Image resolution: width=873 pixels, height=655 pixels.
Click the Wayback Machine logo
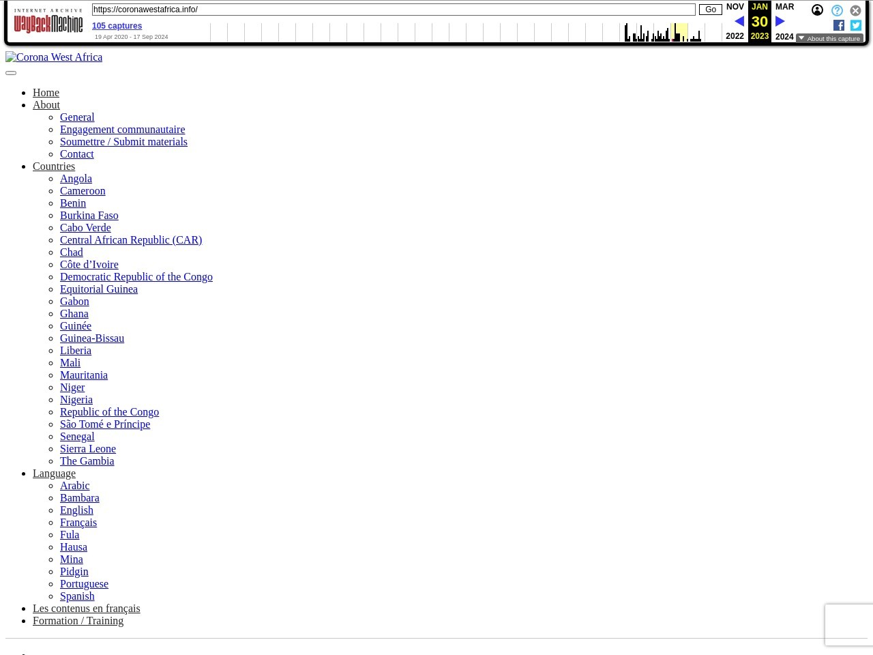[x=48, y=25]
